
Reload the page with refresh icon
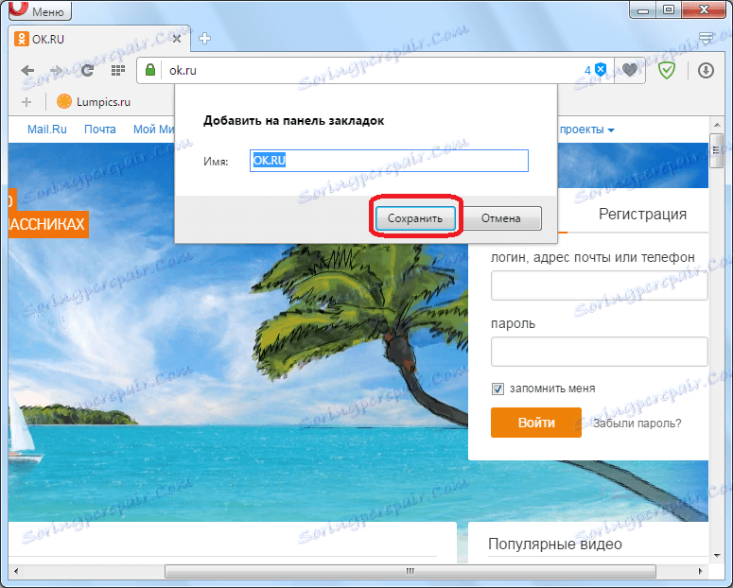coord(87,71)
